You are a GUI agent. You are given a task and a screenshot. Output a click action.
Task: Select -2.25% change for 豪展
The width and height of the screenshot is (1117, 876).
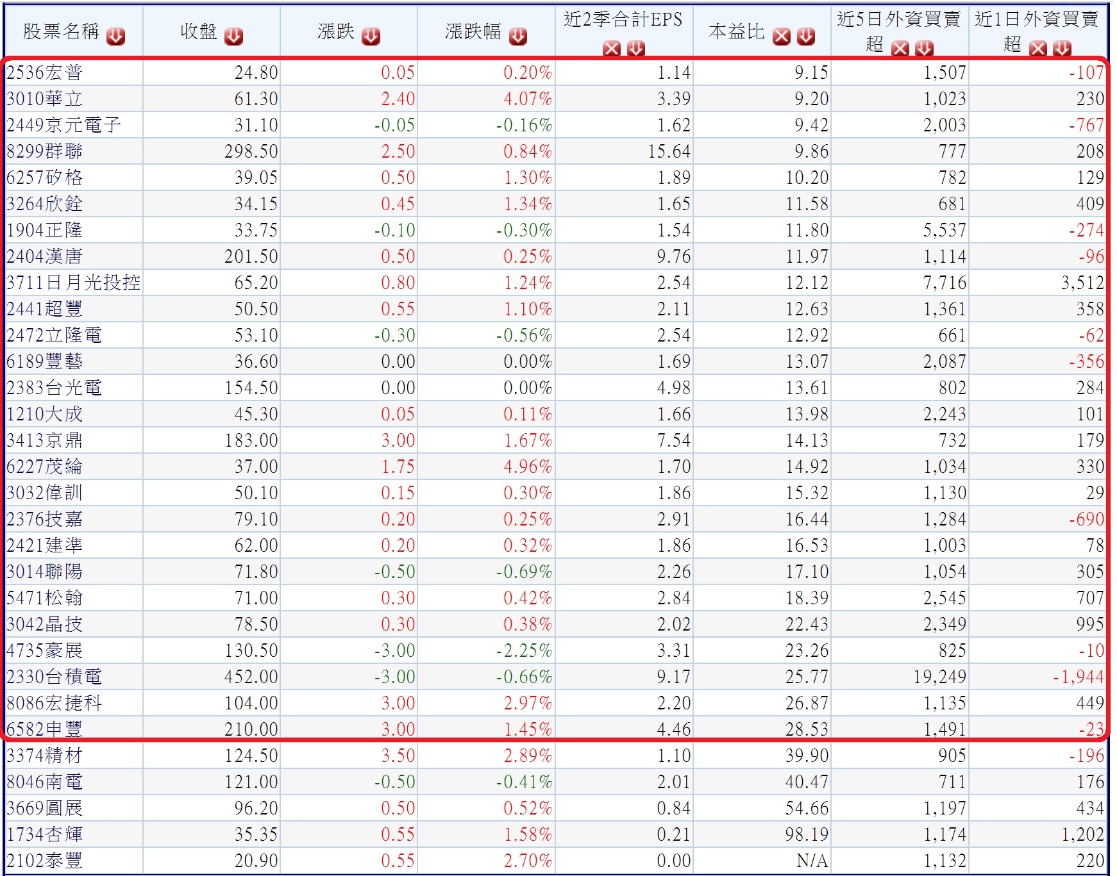(x=524, y=650)
